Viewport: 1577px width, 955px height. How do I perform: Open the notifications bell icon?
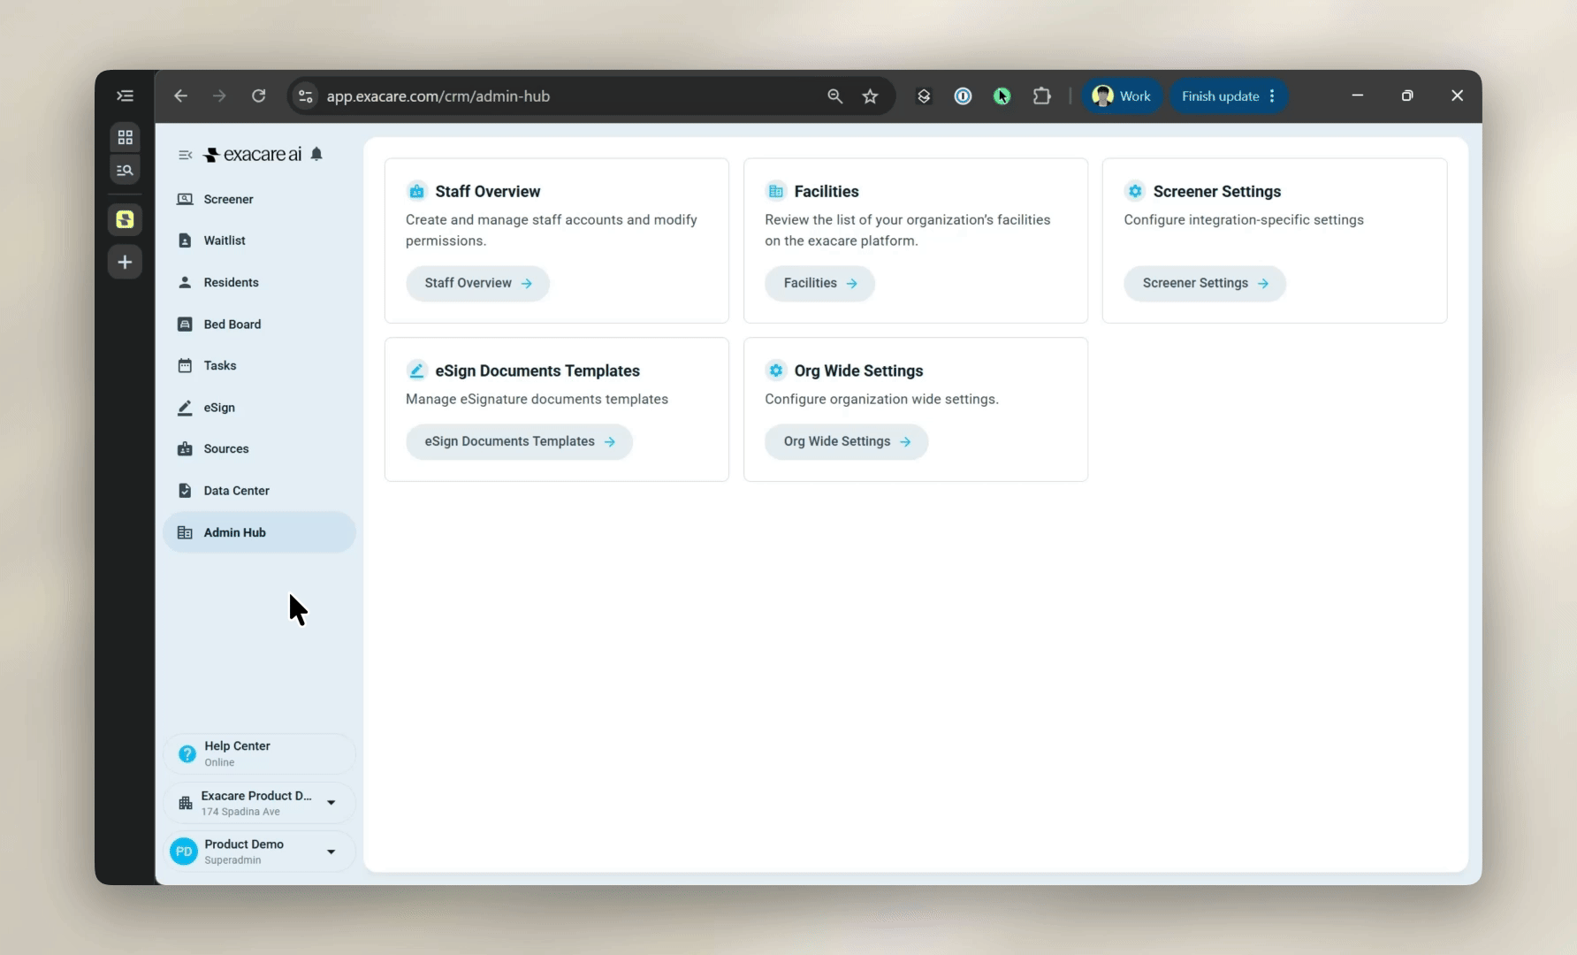point(316,154)
